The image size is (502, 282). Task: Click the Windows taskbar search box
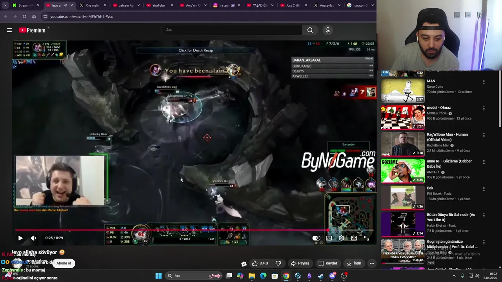[194, 276]
